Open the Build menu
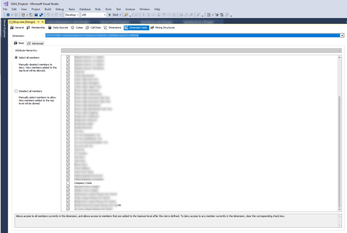Viewport: 347px width, 233px height. click(48, 9)
